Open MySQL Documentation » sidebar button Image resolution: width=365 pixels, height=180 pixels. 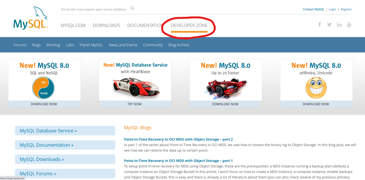[x=65, y=145]
